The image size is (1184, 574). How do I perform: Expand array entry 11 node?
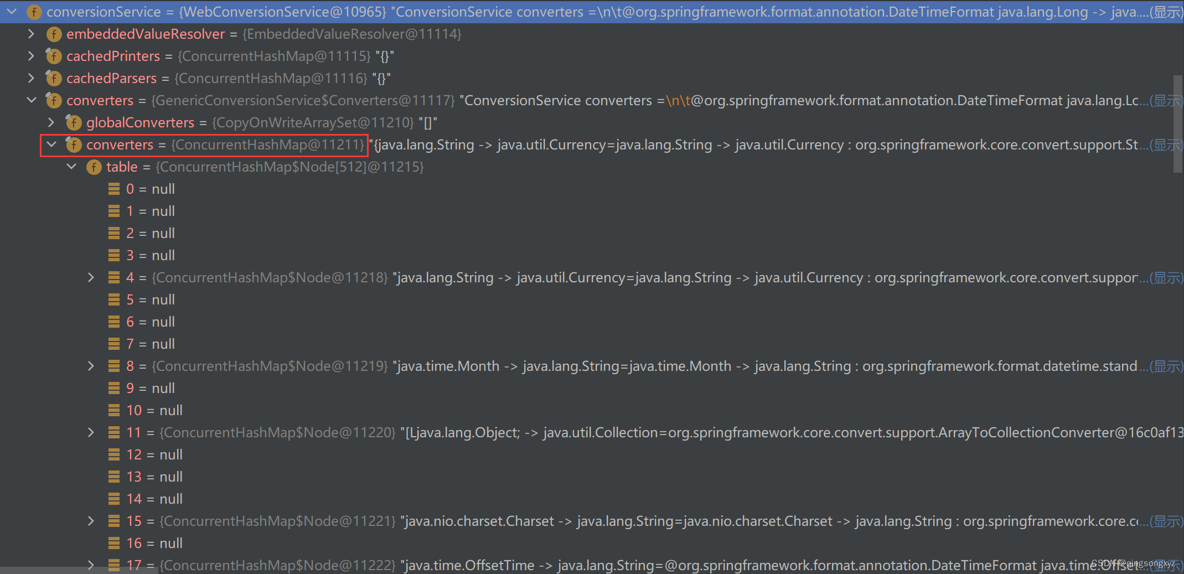[91, 432]
